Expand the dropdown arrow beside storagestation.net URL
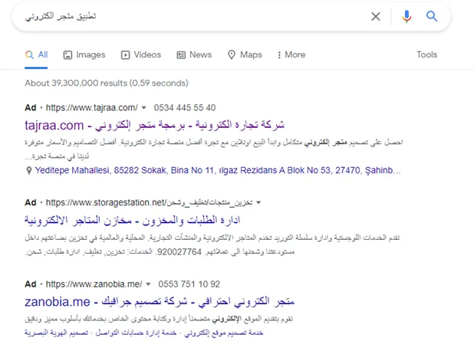The height and width of the screenshot is (351, 474). pos(258,202)
